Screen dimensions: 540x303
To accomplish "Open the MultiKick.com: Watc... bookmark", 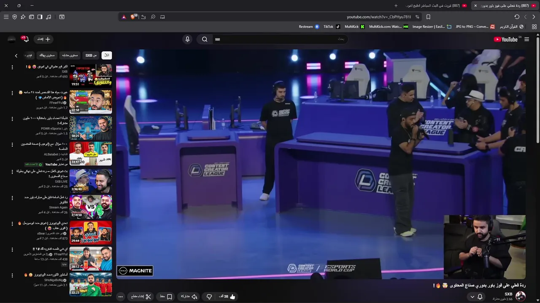I will [389, 27].
